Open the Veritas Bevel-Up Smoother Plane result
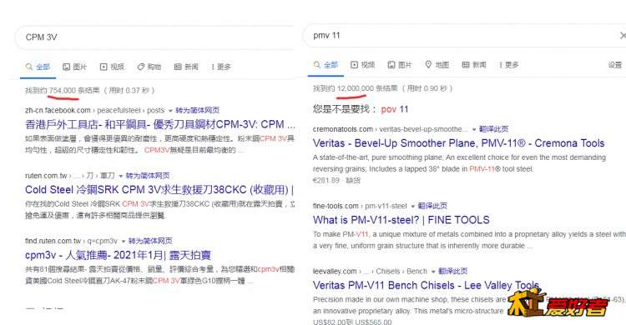The height and width of the screenshot is (325, 626). (459, 143)
